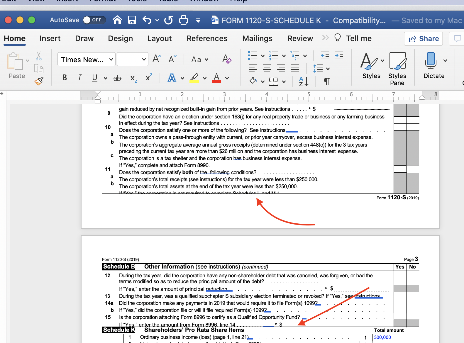Image resolution: width=464 pixels, height=343 pixels.
Task: Open the Styles Pane
Action: pyautogui.click(x=397, y=69)
